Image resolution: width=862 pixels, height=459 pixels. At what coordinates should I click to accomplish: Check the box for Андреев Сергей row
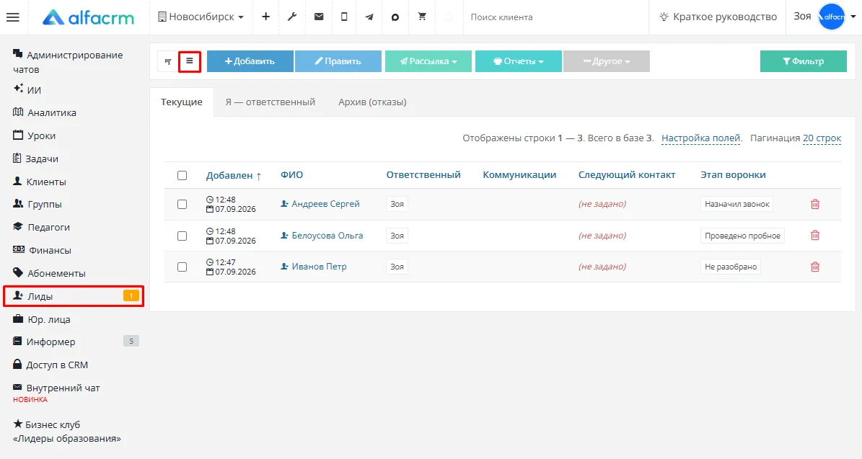click(182, 204)
